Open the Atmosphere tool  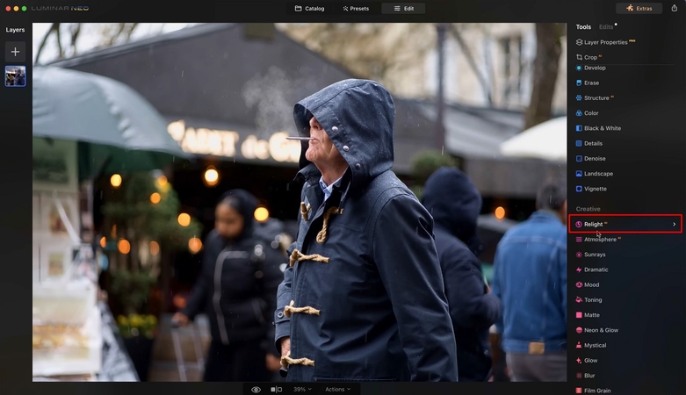(598, 240)
